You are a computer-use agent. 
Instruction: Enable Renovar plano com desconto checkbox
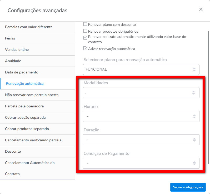[85, 24]
